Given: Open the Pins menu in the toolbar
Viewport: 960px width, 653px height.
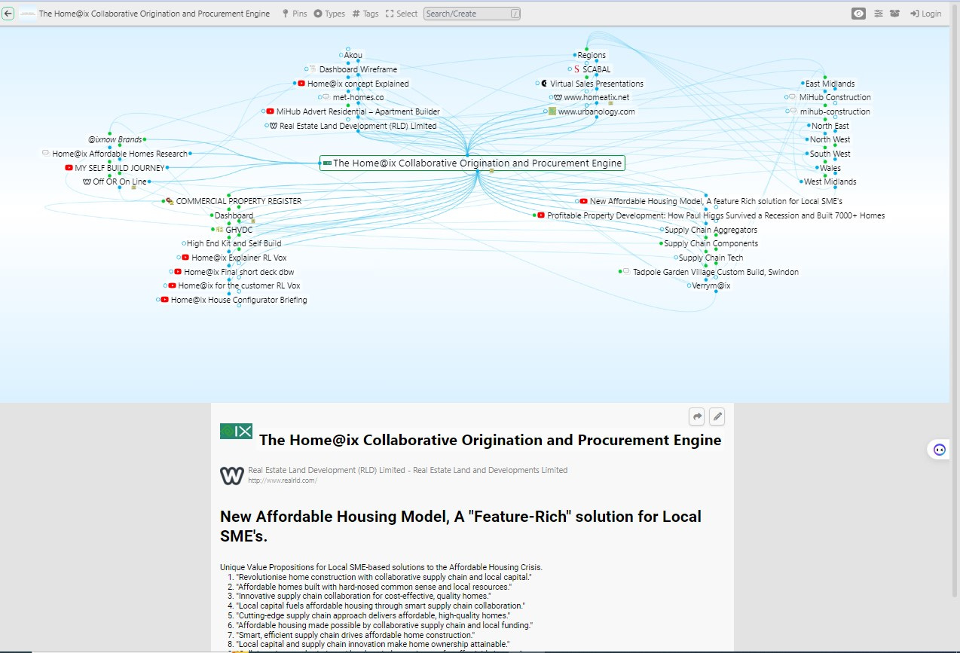Looking at the screenshot, I should (x=295, y=14).
